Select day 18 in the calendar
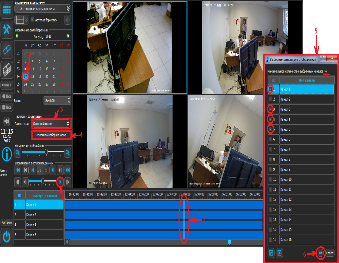 pos(33,76)
